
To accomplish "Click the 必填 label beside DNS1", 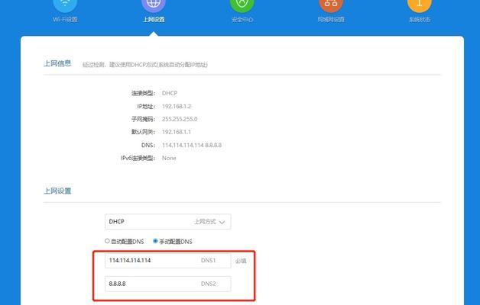I will (241, 261).
